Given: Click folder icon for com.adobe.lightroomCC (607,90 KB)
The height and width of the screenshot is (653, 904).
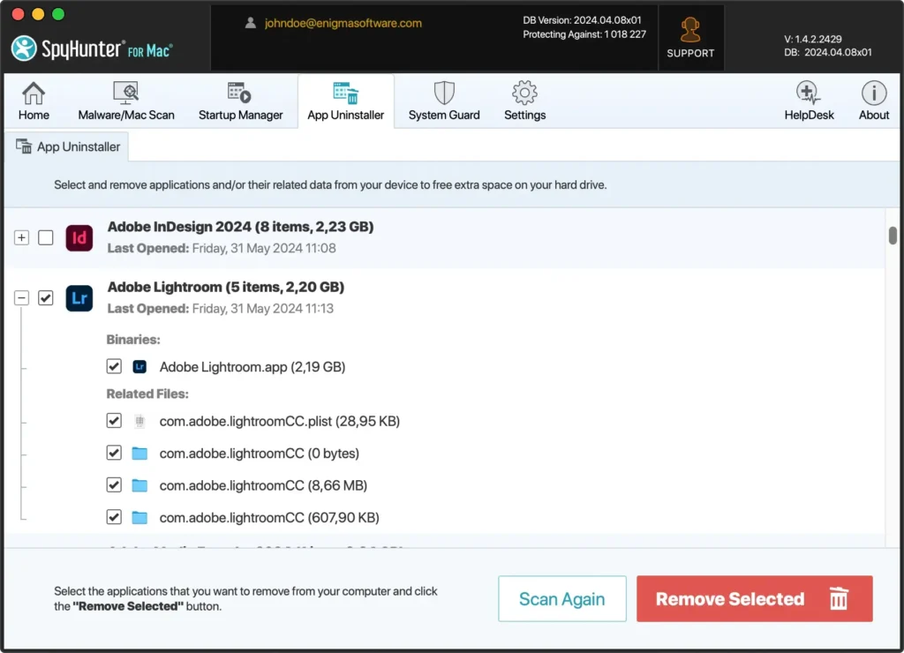Looking at the screenshot, I should click(x=139, y=518).
